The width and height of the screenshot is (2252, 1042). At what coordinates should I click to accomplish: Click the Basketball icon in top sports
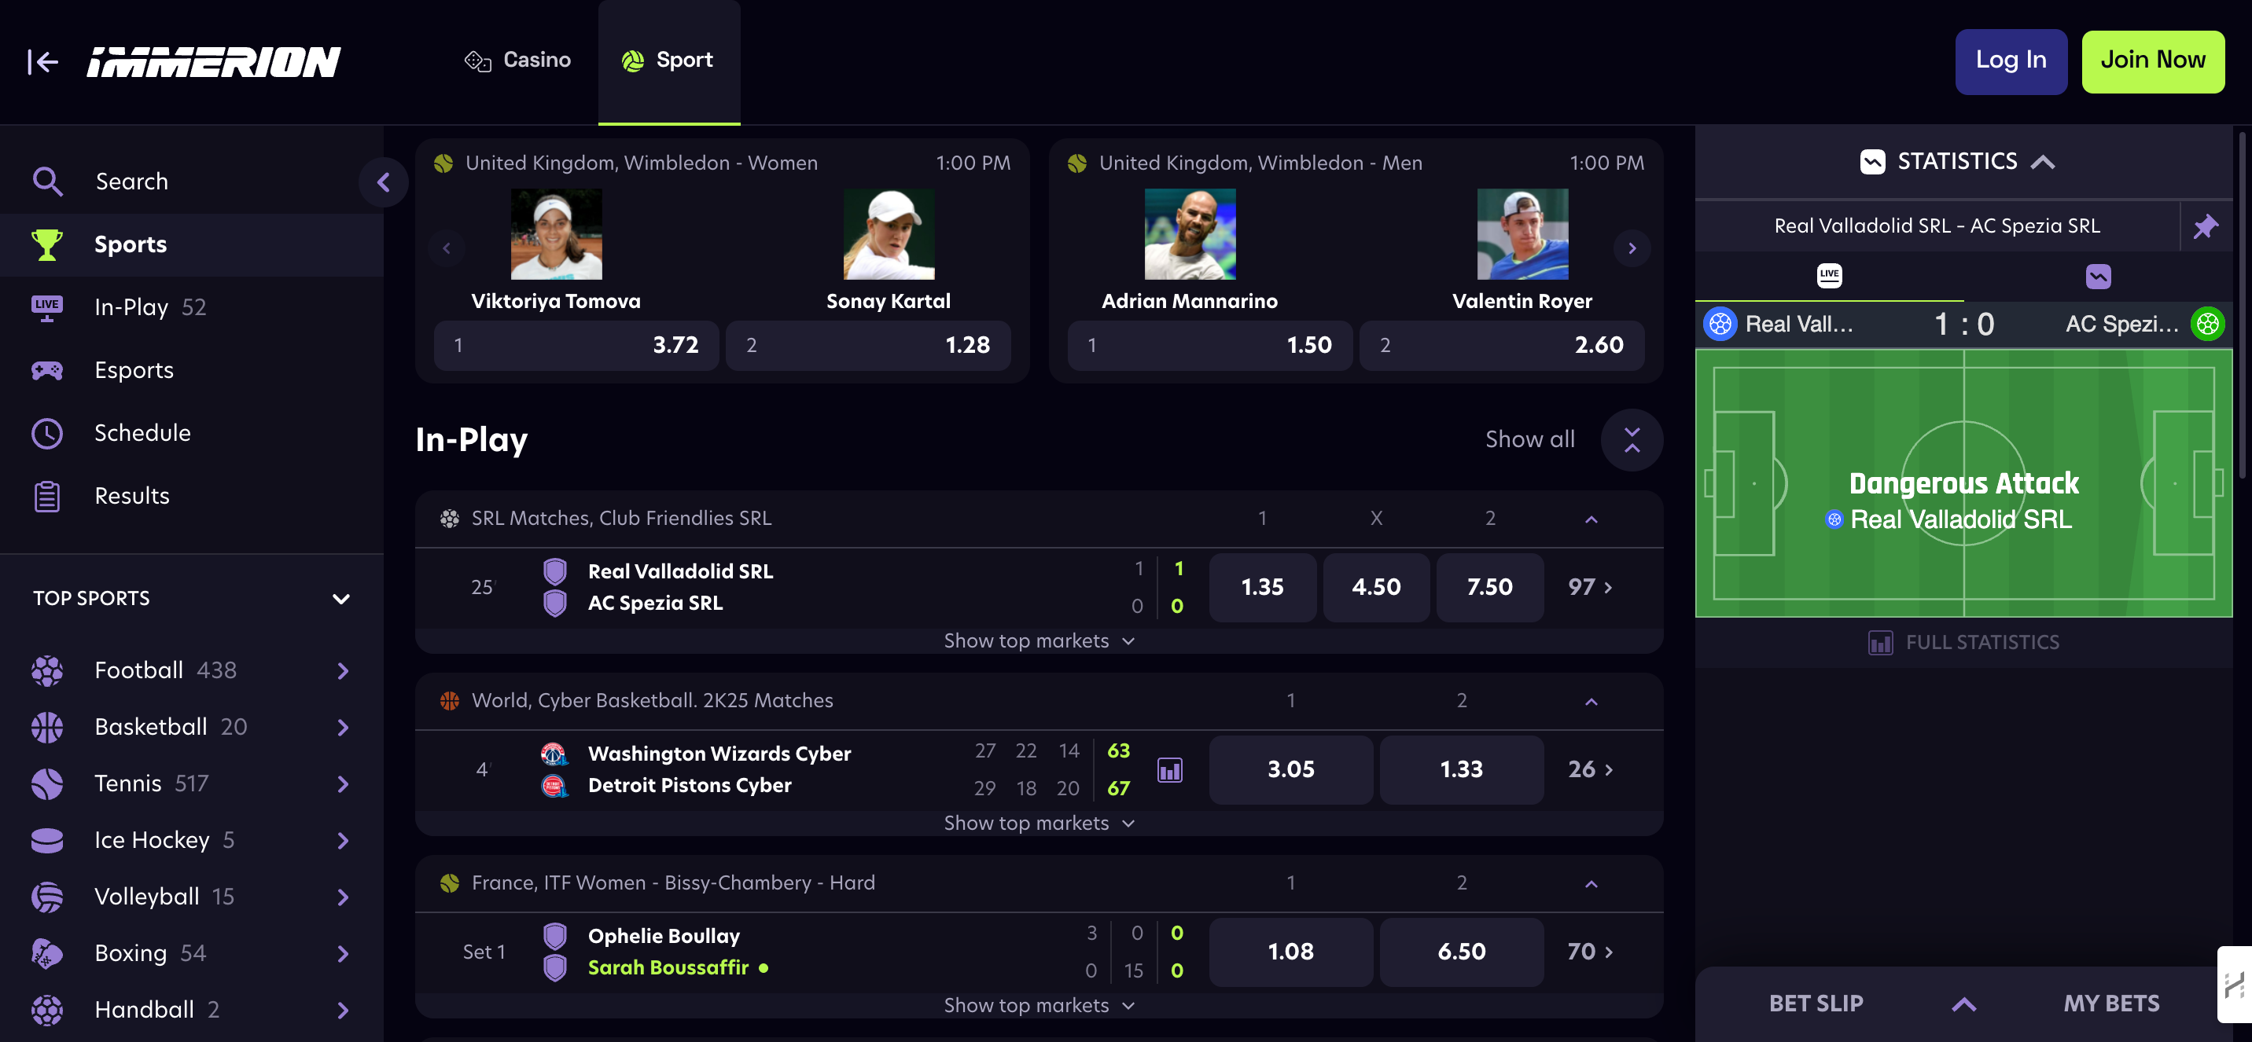click(47, 727)
